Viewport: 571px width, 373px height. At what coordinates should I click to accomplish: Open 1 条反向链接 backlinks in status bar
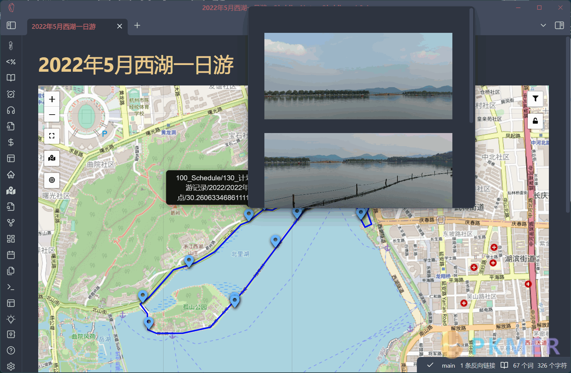click(x=478, y=366)
